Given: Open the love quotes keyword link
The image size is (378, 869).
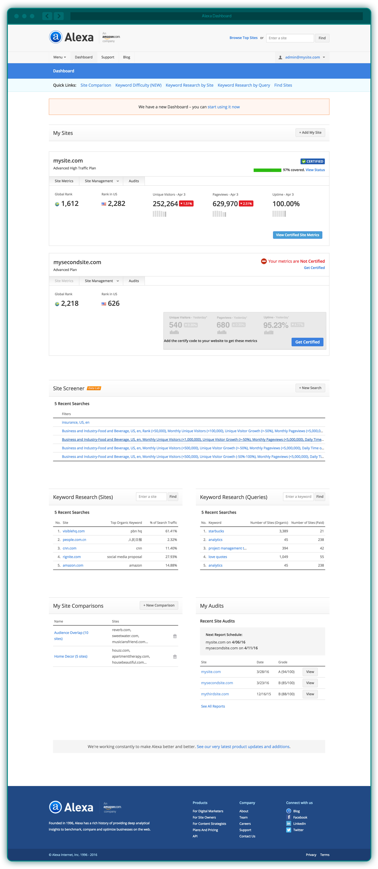Looking at the screenshot, I should [x=218, y=557].
